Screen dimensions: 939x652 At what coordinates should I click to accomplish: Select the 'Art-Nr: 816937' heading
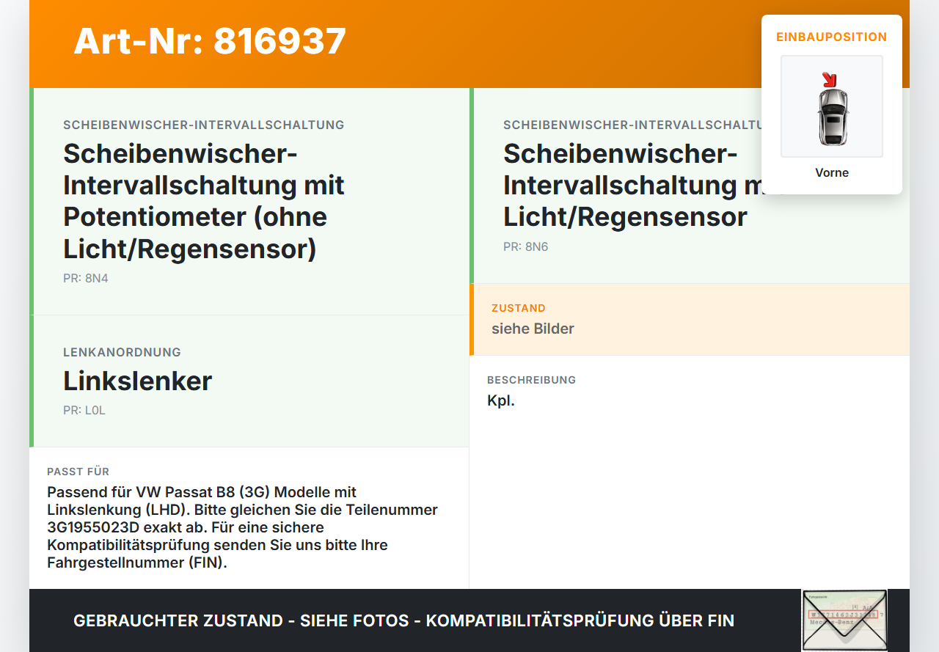click(x=210, y=41)
